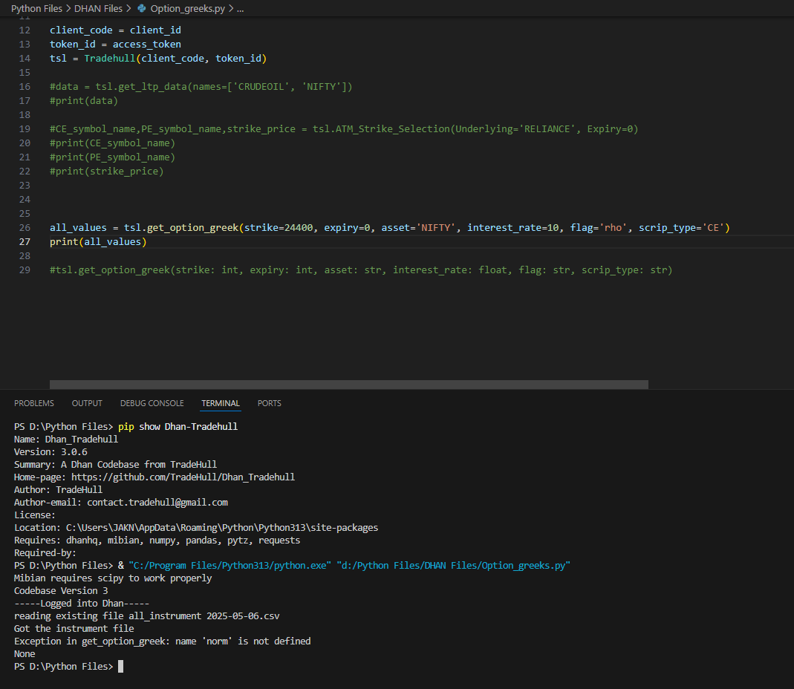Click 'Requires: dhanhq, mibian' line

(157, 541)
